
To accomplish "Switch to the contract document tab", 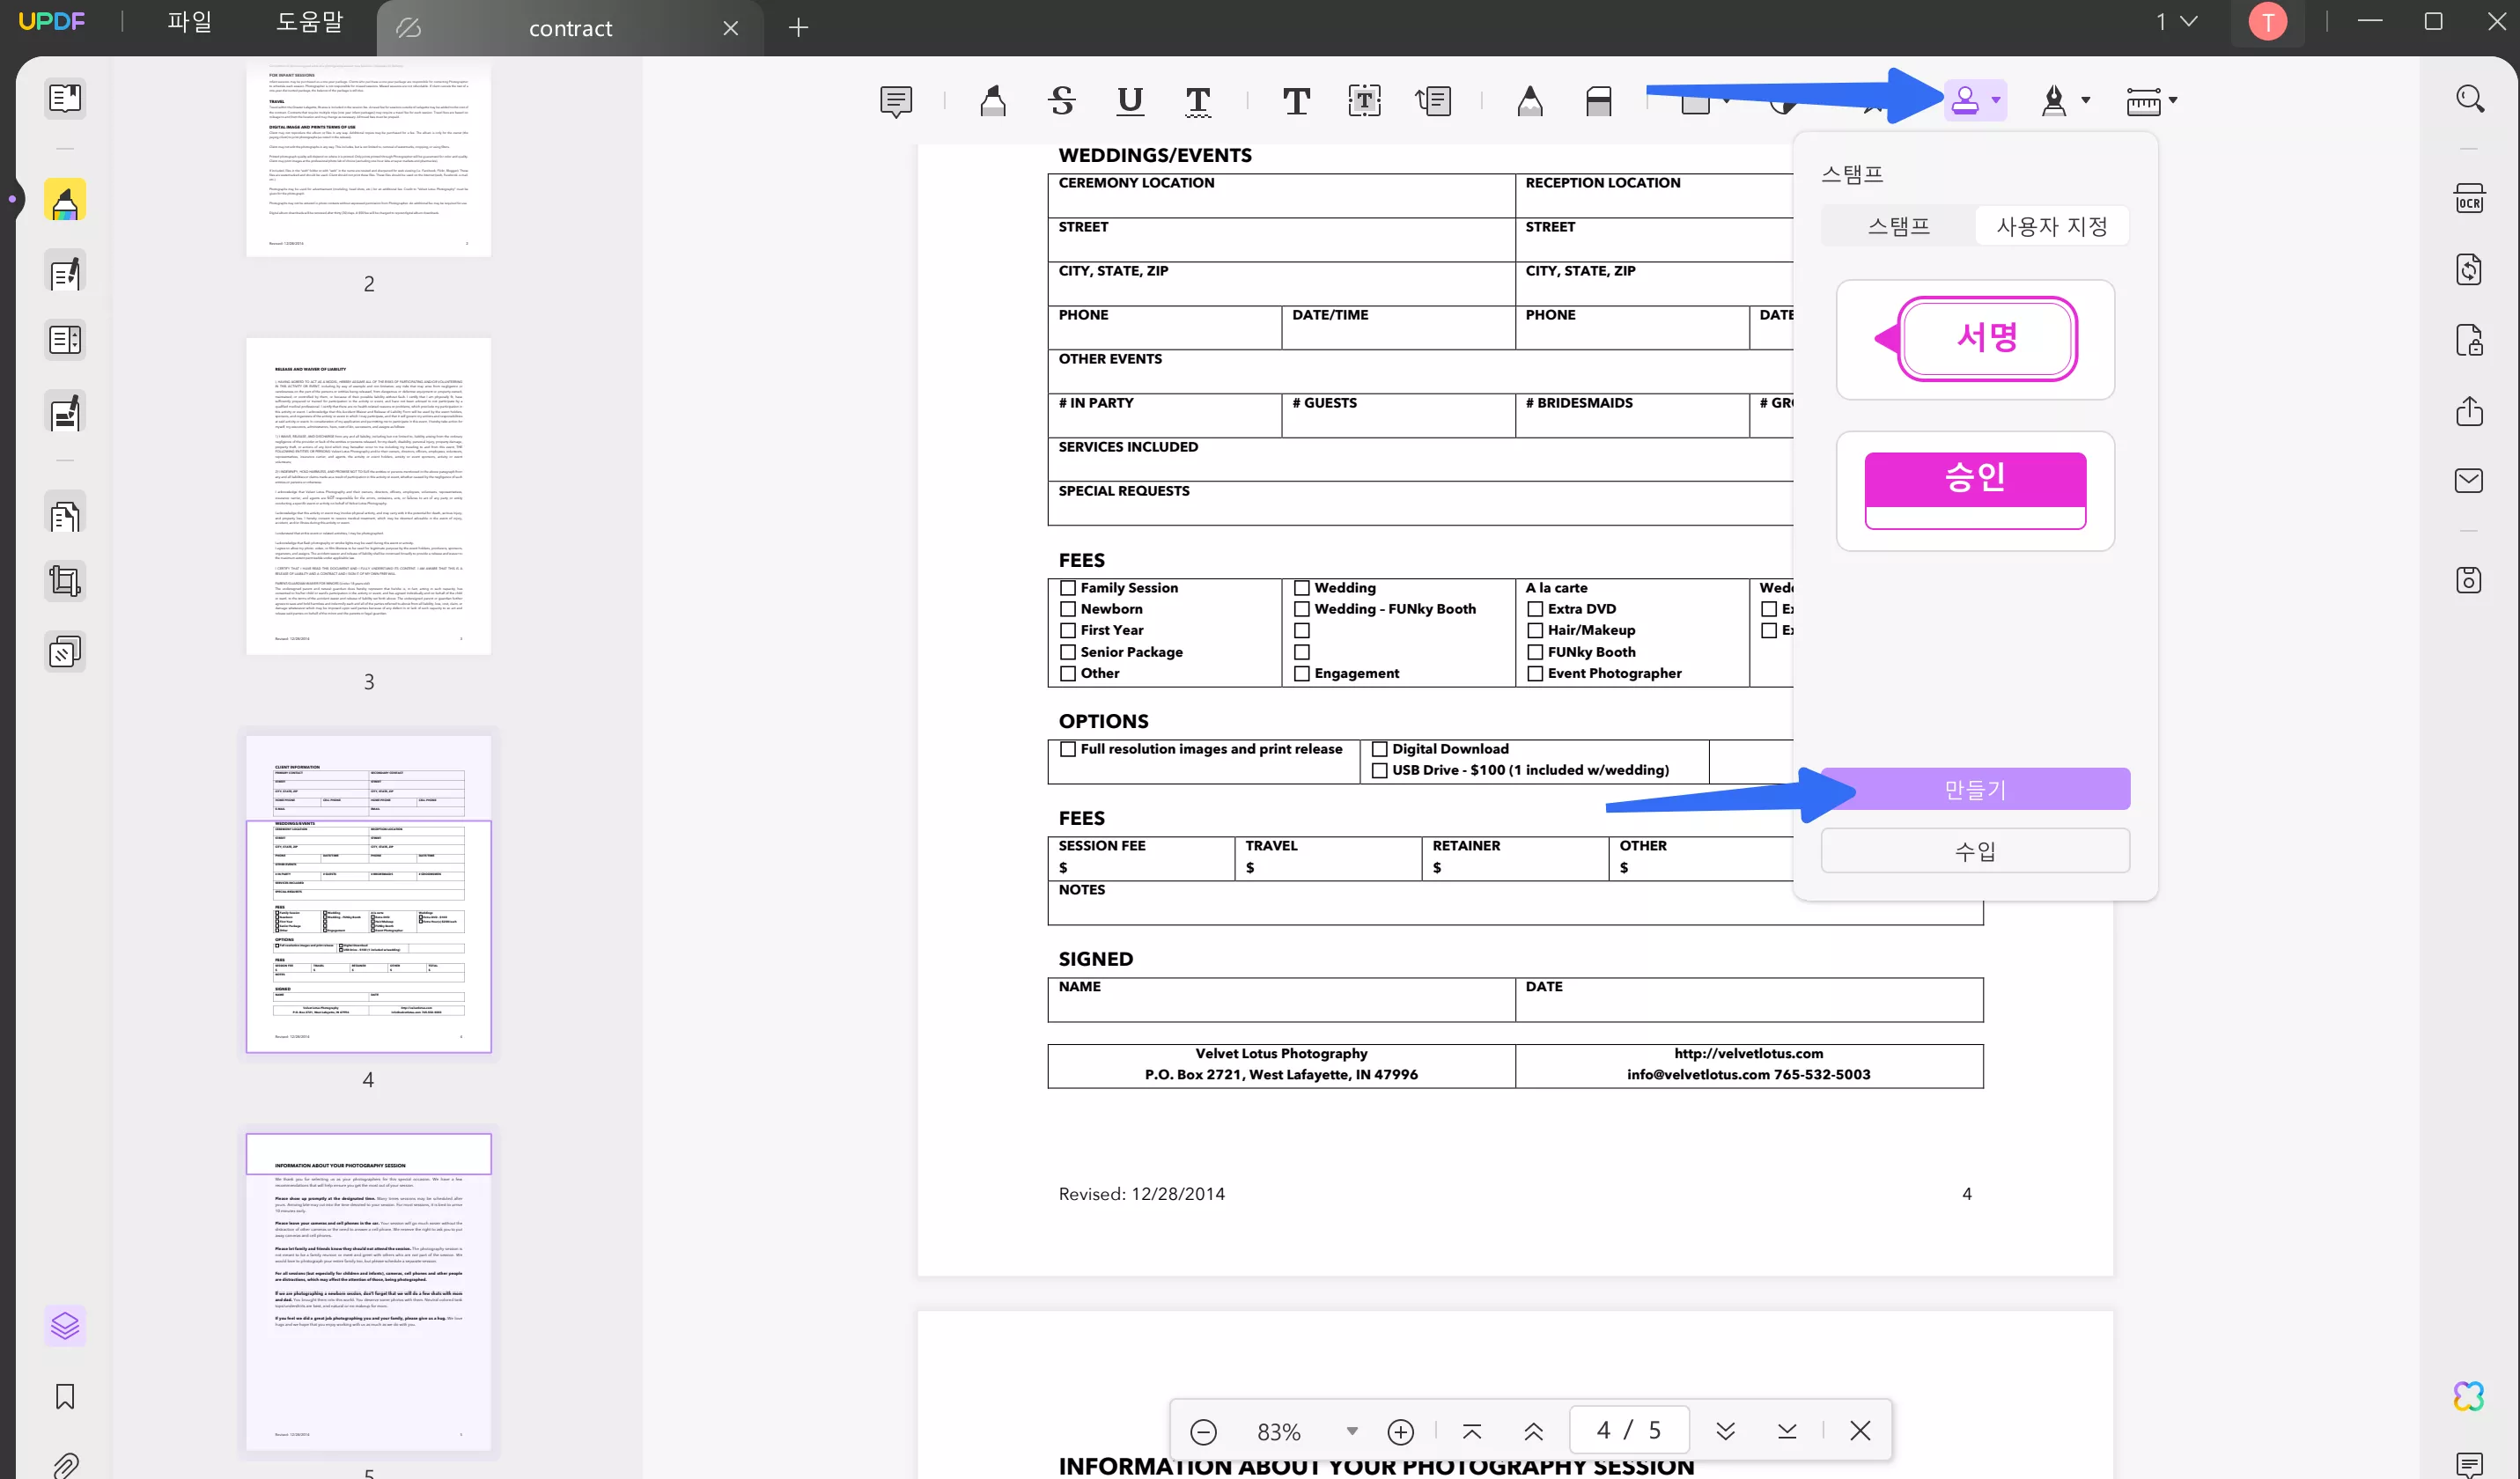I will [570, 28].
